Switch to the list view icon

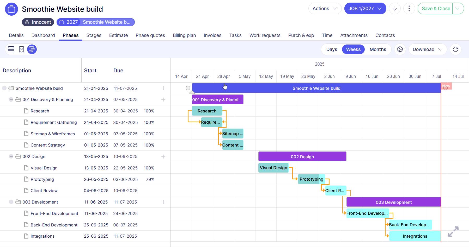[x=11, y=49]
